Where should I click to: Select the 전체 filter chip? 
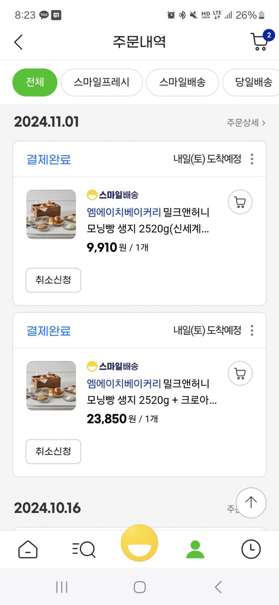[x=35, y=82]
